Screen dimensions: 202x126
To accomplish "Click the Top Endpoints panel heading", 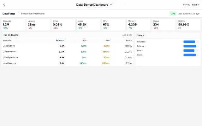I will click(11, 35).
